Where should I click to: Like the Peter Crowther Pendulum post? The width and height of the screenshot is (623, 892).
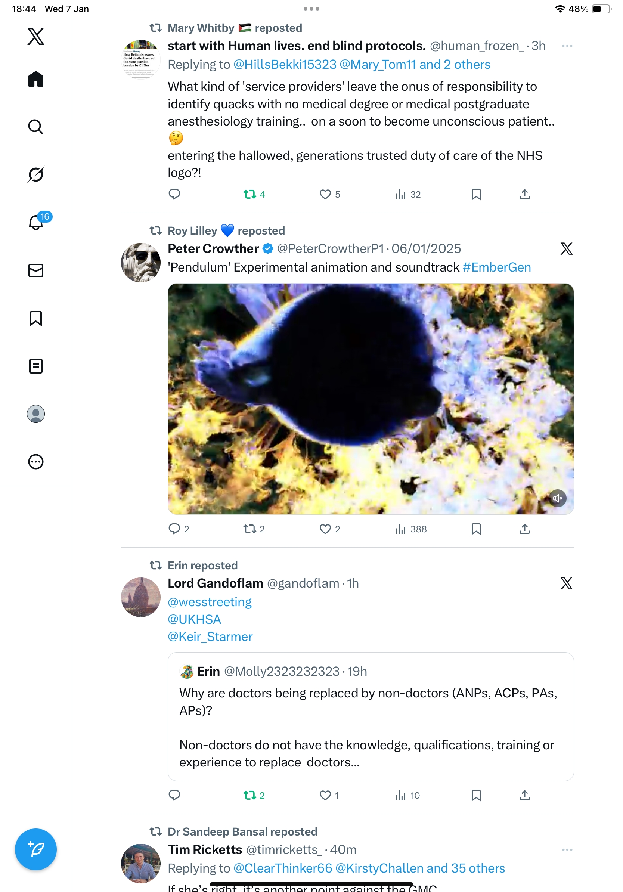325,529
